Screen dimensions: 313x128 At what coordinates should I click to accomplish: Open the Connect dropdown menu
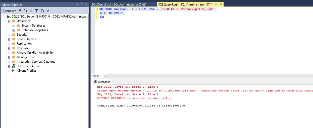point(9,11)
